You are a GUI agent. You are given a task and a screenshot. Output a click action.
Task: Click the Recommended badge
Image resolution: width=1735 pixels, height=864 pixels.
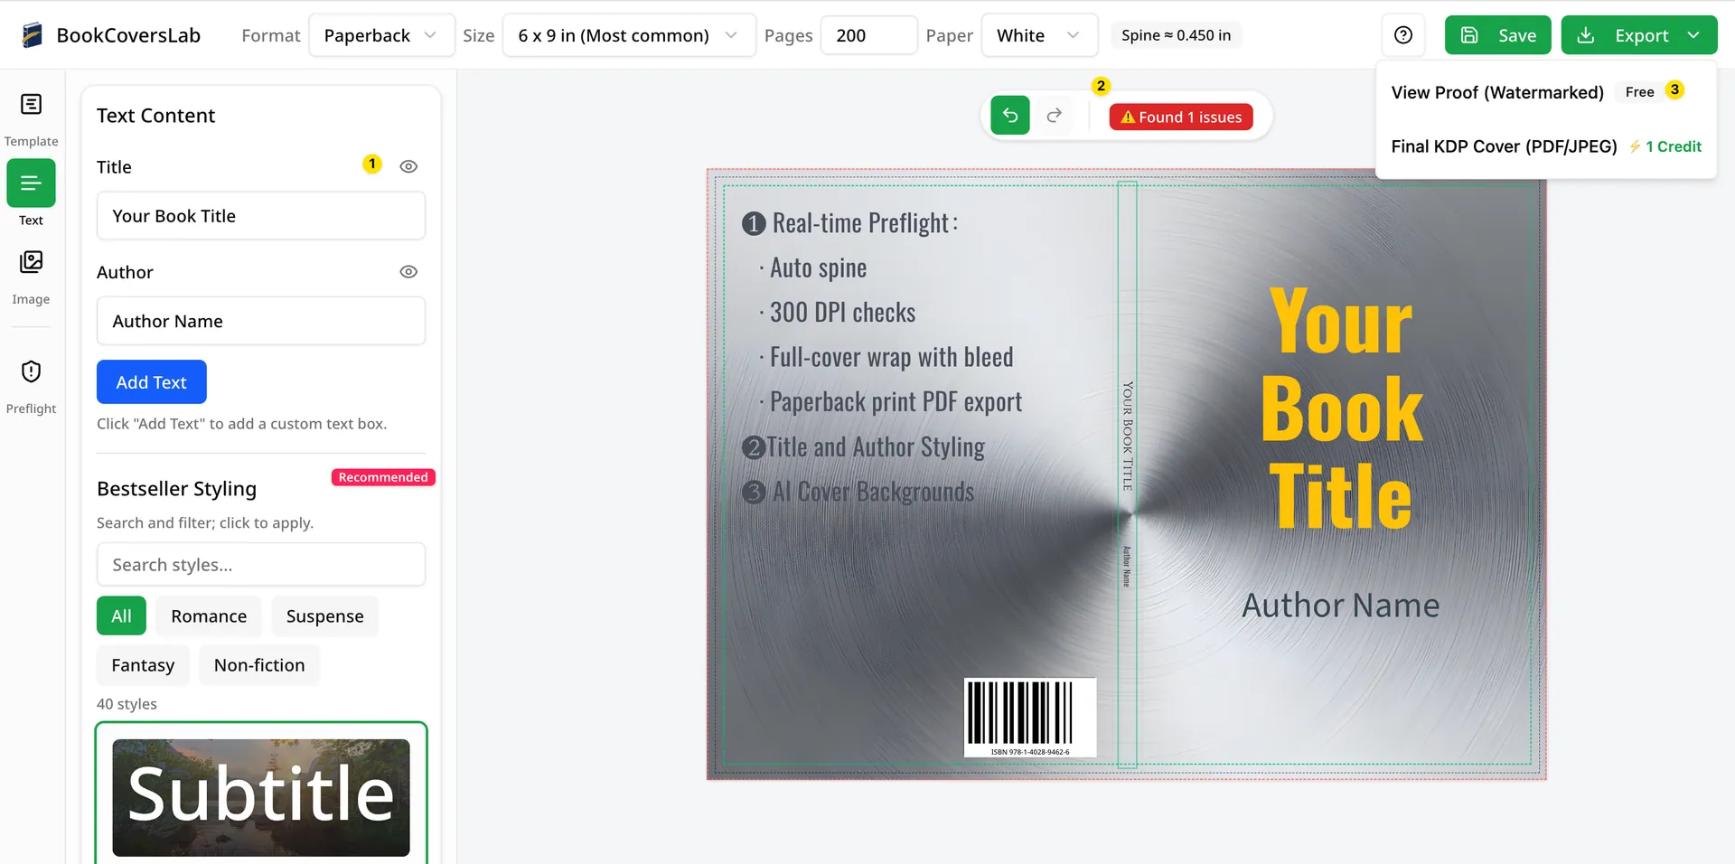(383, 477)
